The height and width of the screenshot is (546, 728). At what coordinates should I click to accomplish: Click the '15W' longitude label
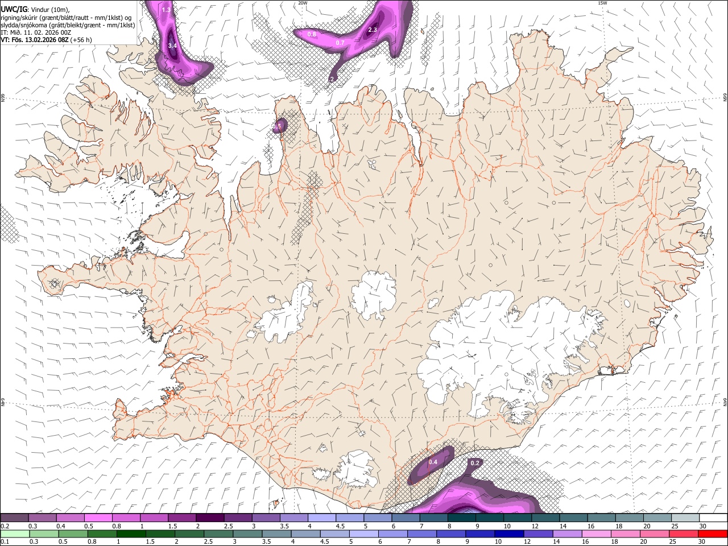coord(602,3)
